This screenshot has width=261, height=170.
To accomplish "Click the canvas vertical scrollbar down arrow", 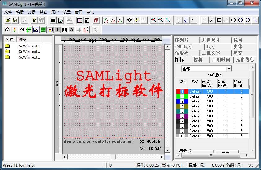I will coord(167,150).
